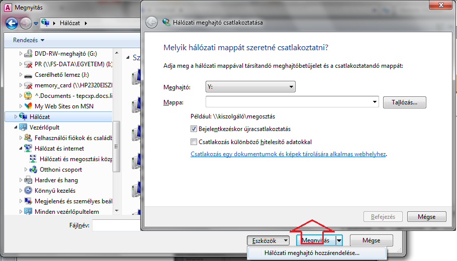Click wizard title network drive icon

(x=166, y=22)
